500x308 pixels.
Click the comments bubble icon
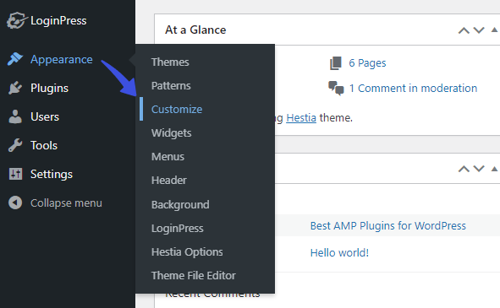336,88
